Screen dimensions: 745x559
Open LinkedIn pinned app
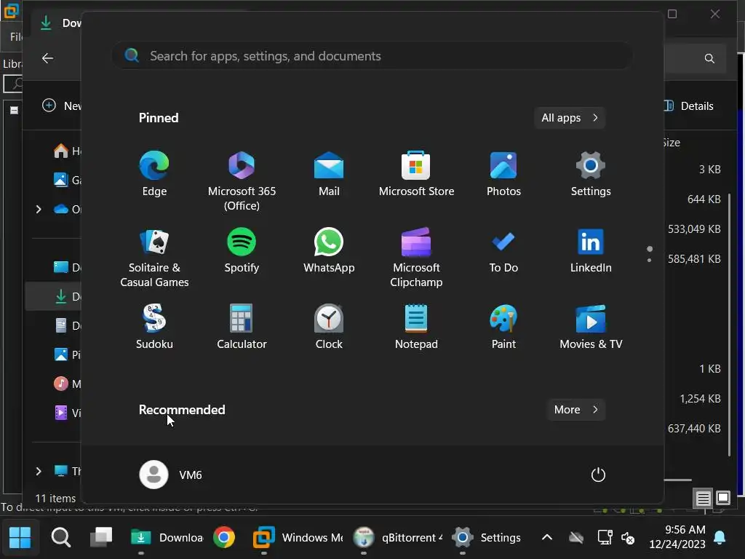coord(591,250)
